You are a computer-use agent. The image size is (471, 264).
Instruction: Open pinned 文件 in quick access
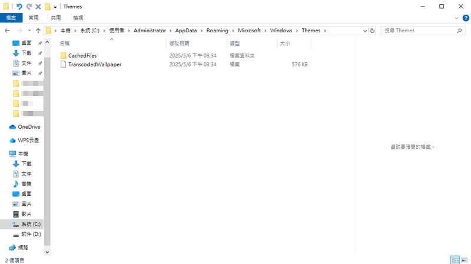coord(26,64)
